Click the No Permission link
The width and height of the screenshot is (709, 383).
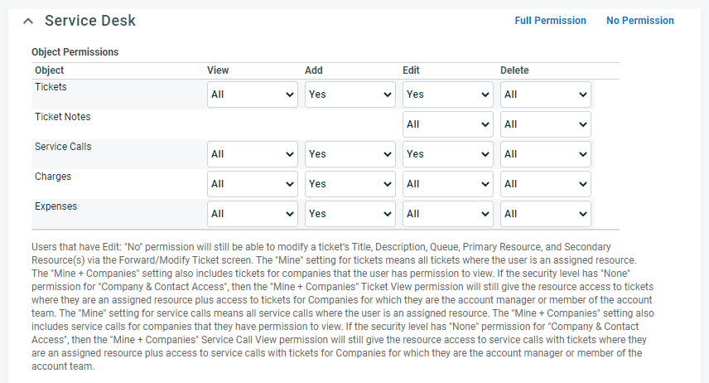[639, 21]
